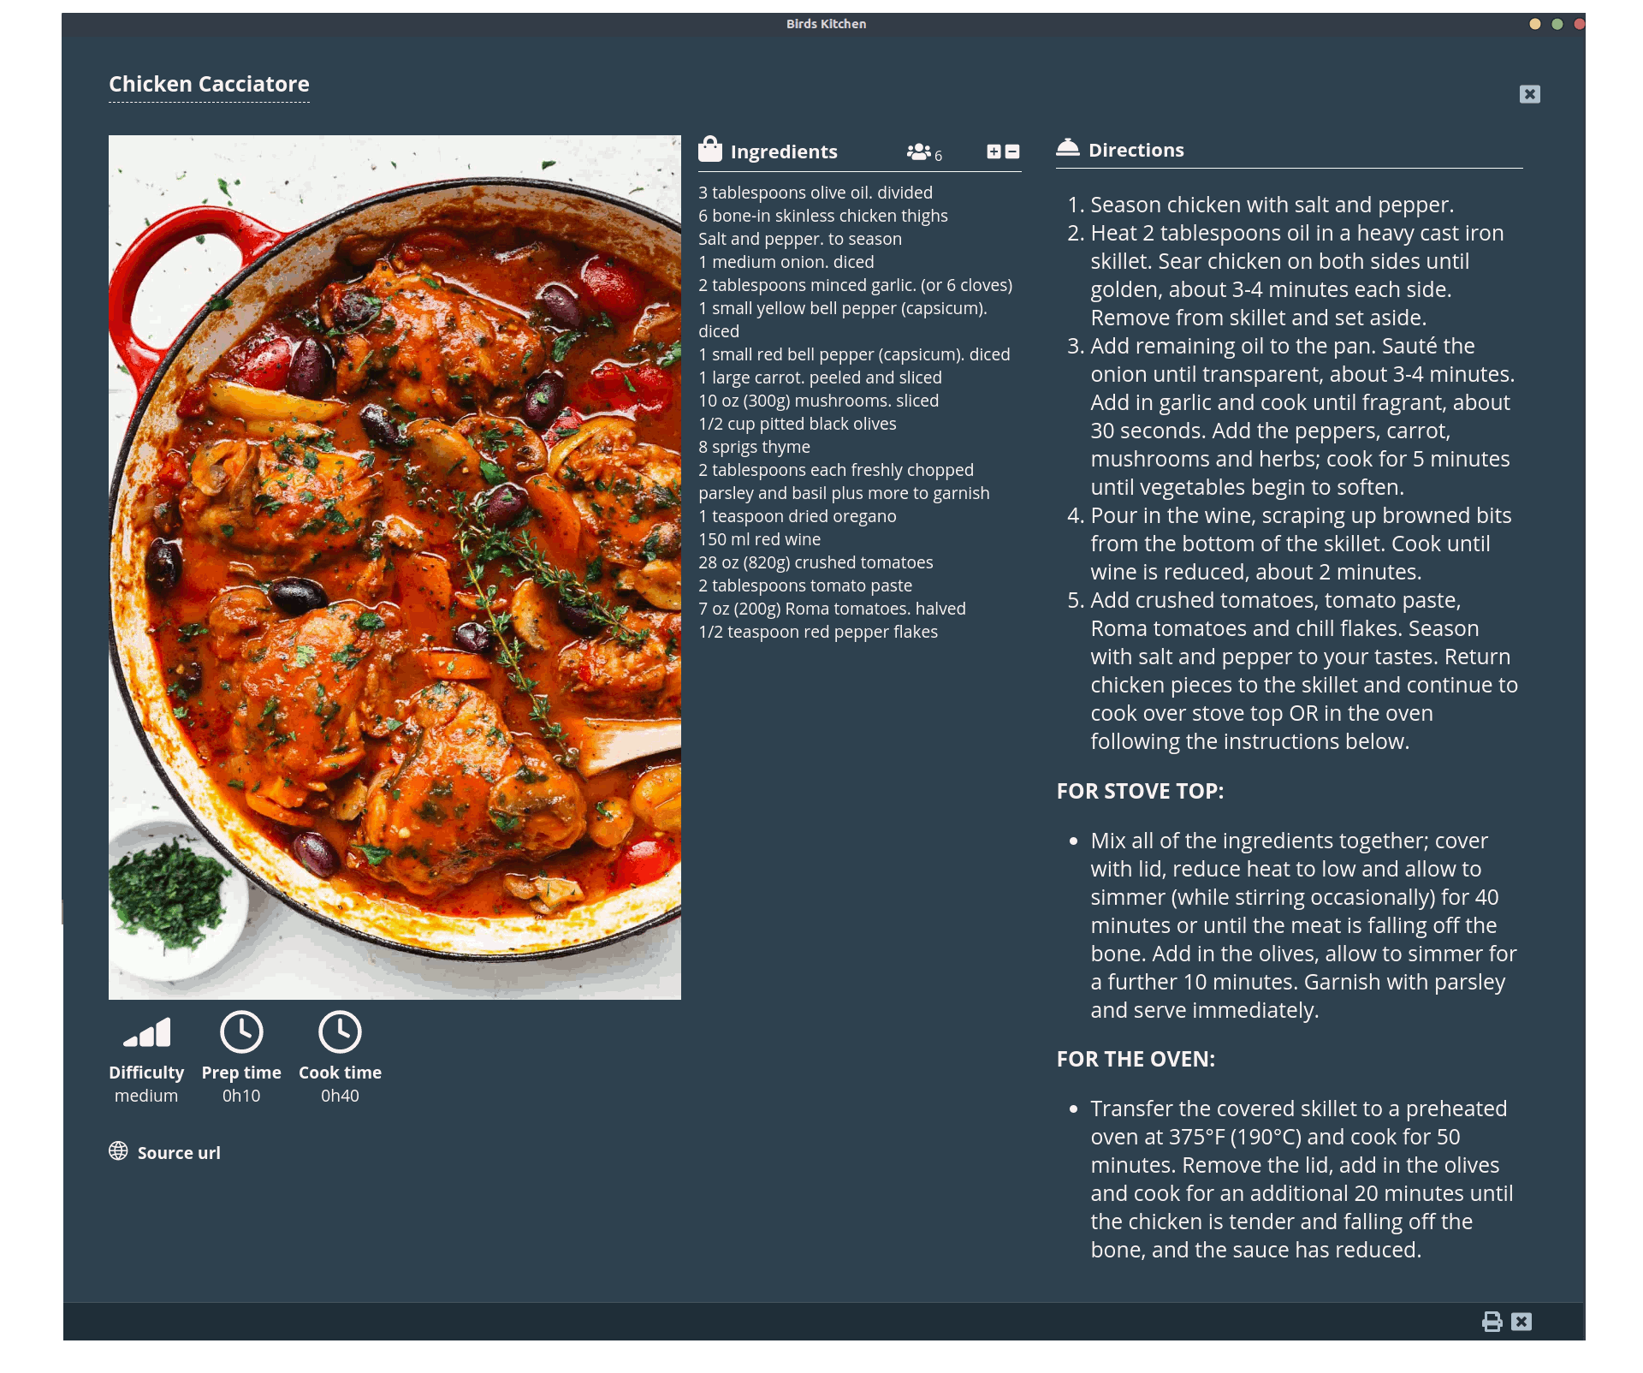Click the globe icon beside Source url
Screen dimensions: 1643x1373
click(118, 1151)
